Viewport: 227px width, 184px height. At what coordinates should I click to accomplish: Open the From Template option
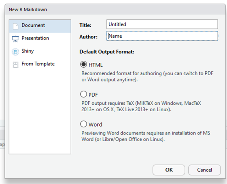(38, 64)
